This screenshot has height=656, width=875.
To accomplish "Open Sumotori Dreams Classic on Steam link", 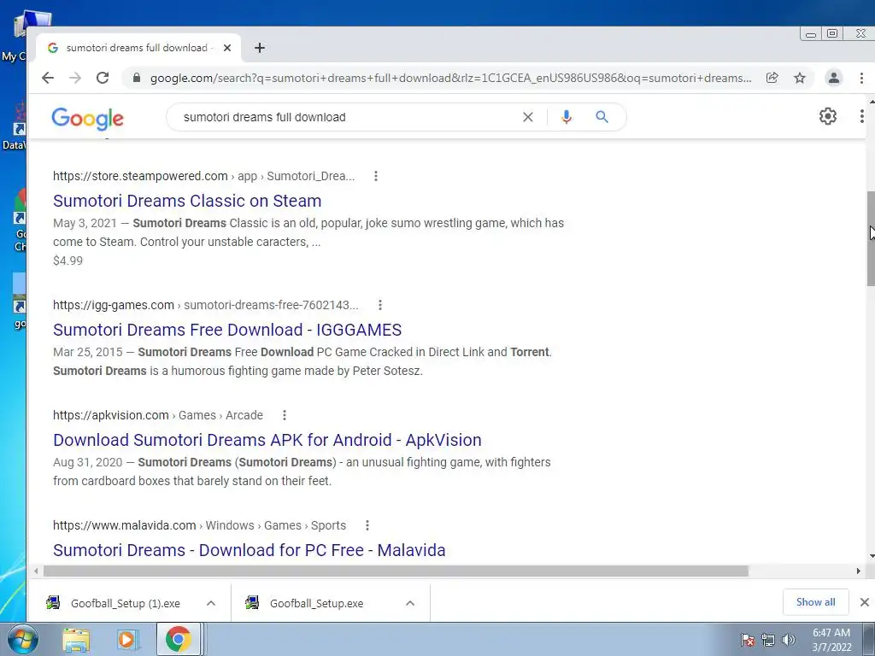I will pos(187,201).
